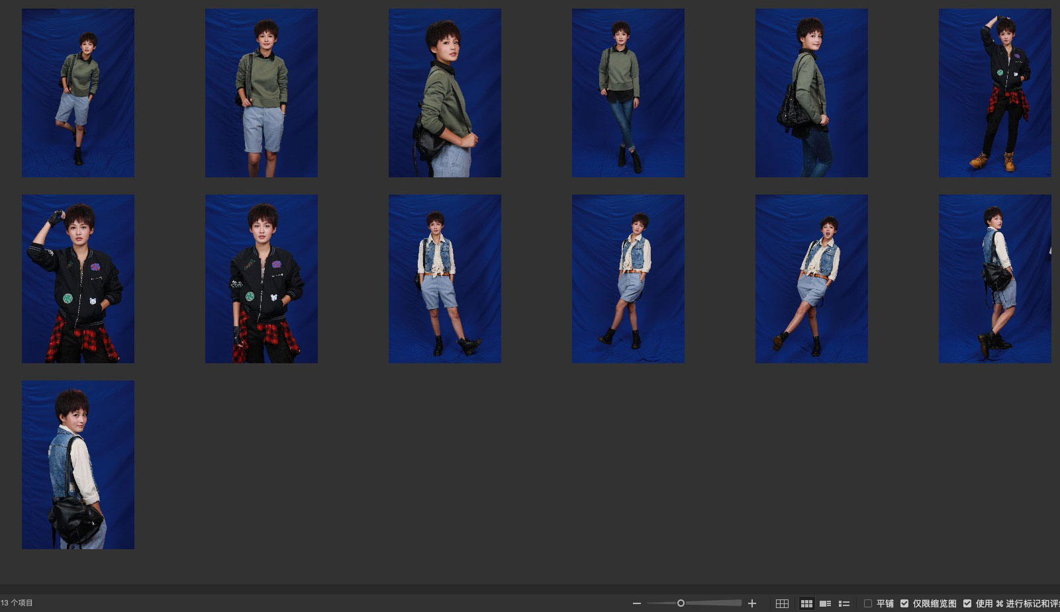Enable the 平铺 checkbox
This screenshot has height=612, width=1060.
(x=868, y=603)
